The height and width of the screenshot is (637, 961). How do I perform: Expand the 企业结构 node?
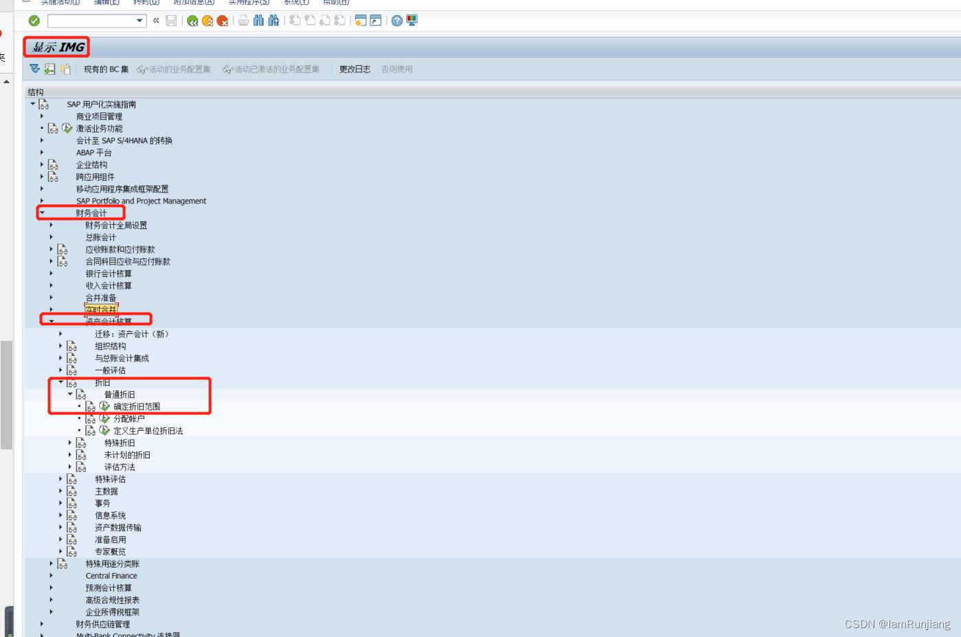pyautogui.click(x=42, y=164)
